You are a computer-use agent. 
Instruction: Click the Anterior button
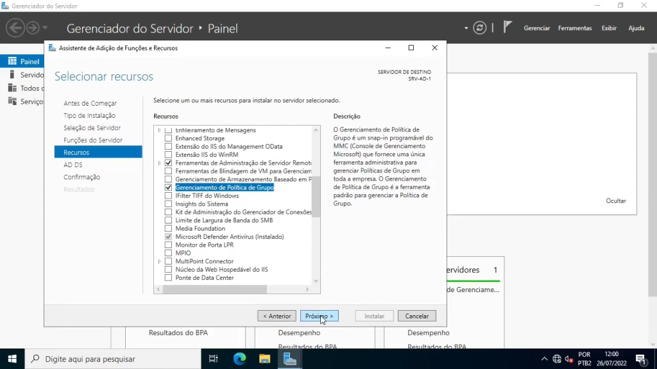point(277,316)
